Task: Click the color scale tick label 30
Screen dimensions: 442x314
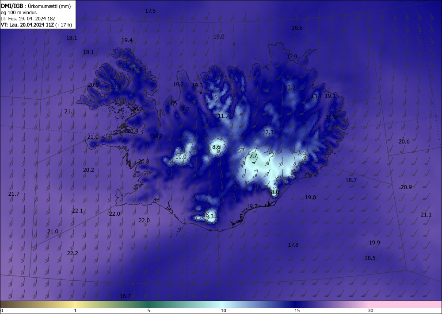Action: click(x=371, y=310)
